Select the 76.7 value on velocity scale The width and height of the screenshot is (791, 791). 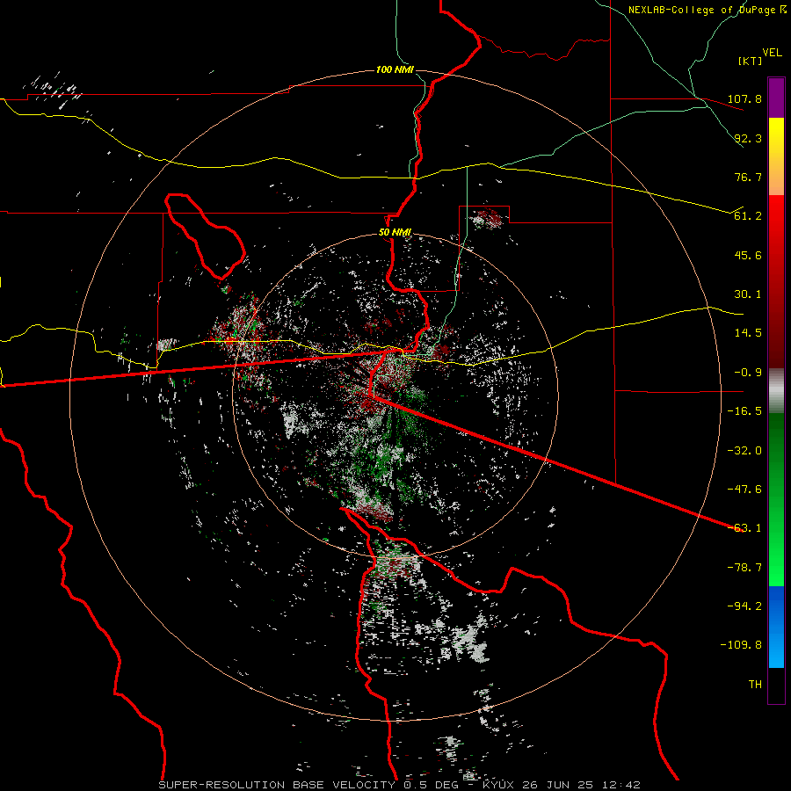point(748,177)
